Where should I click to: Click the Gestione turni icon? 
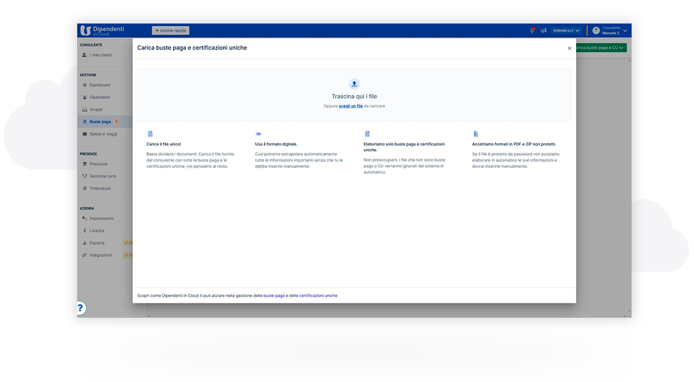85,176
